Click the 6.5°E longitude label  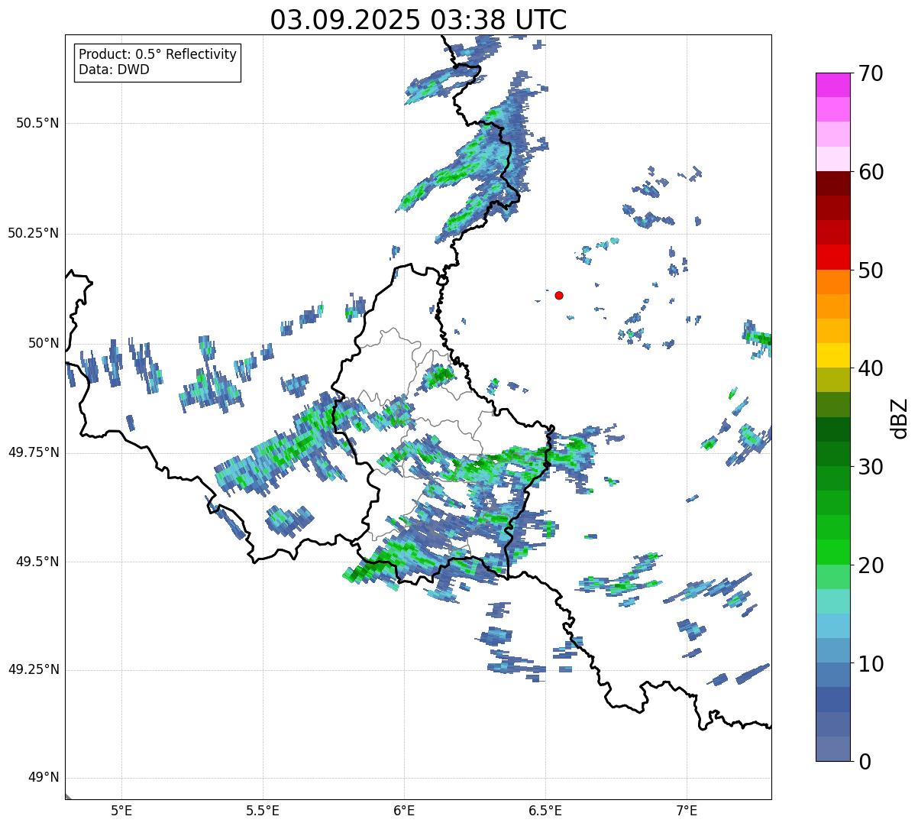tap(545, 810)
